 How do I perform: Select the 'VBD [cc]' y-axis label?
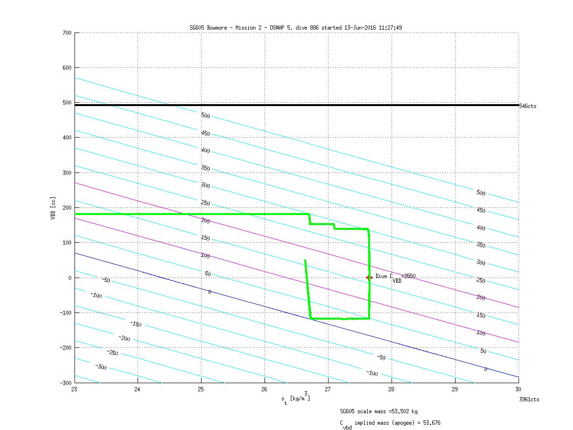coord(53,208)
